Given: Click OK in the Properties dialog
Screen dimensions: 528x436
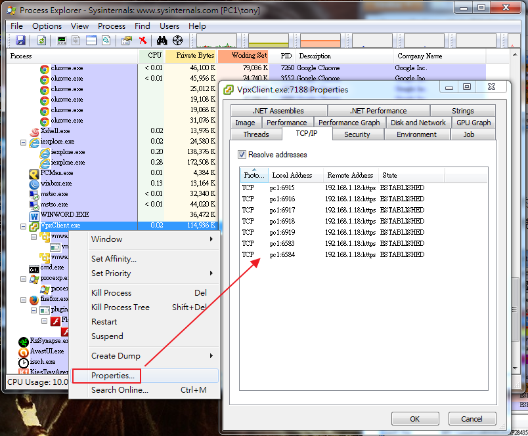Looking at the screenshot, I should tap(415, 419).
